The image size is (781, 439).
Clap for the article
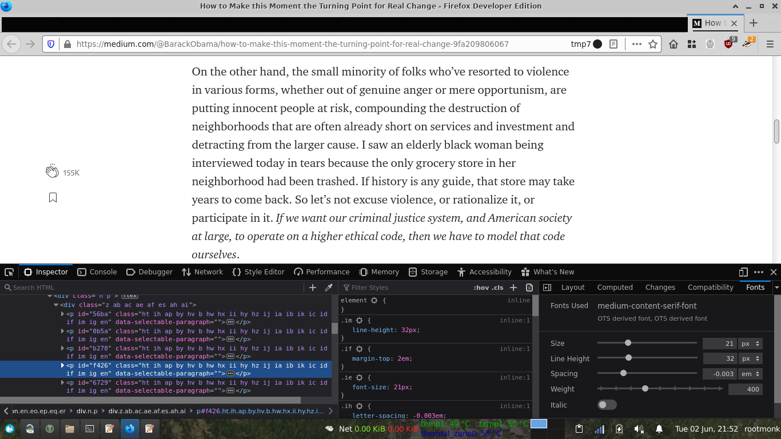click(52, 171)
